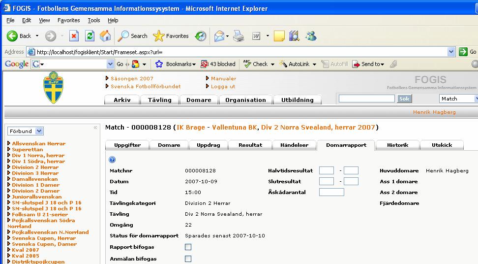Open Division 2 Herrar in the tree
This screenshot has width=478, height=264.
35,167
